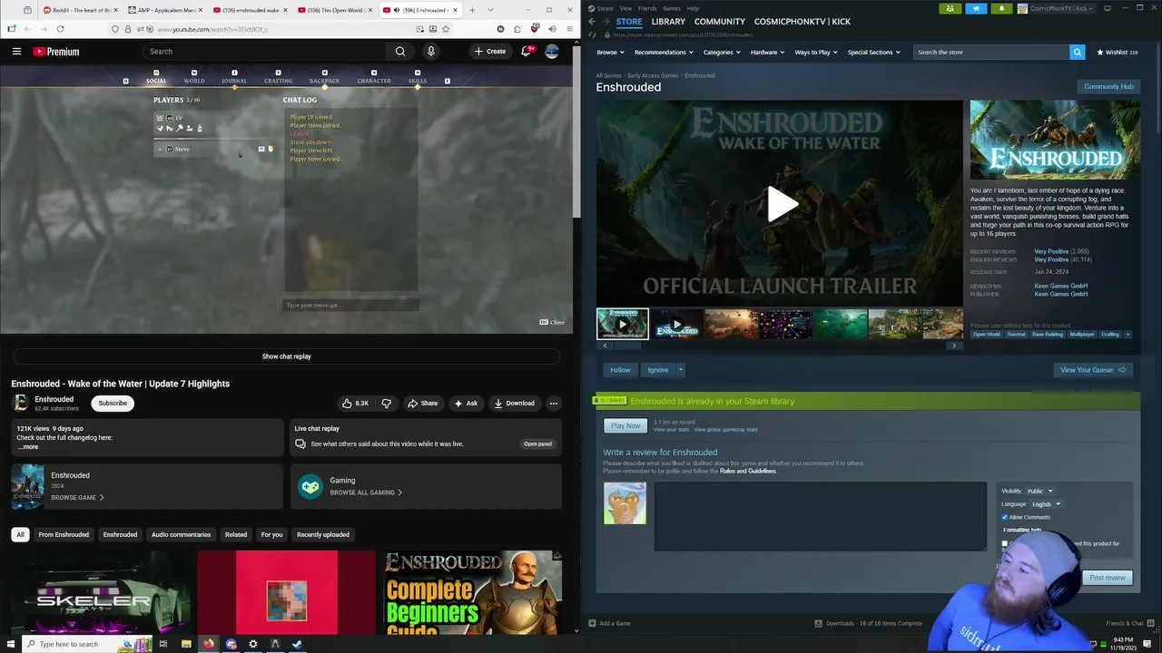1162x653 pixels.
Task: Open Steam Friends menu
Action: pyautogui.click(x=647, y=8)
